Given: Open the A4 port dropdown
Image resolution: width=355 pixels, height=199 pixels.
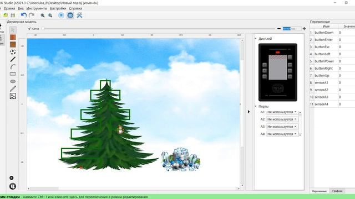Looking at the screenshot, I should coord(282,134).
